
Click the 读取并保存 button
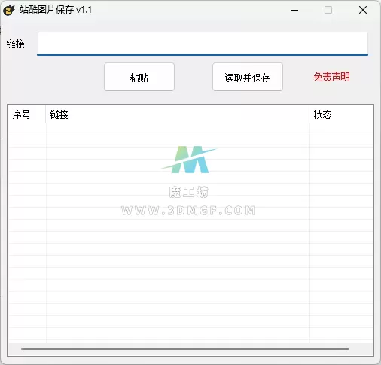pos(248,77)
